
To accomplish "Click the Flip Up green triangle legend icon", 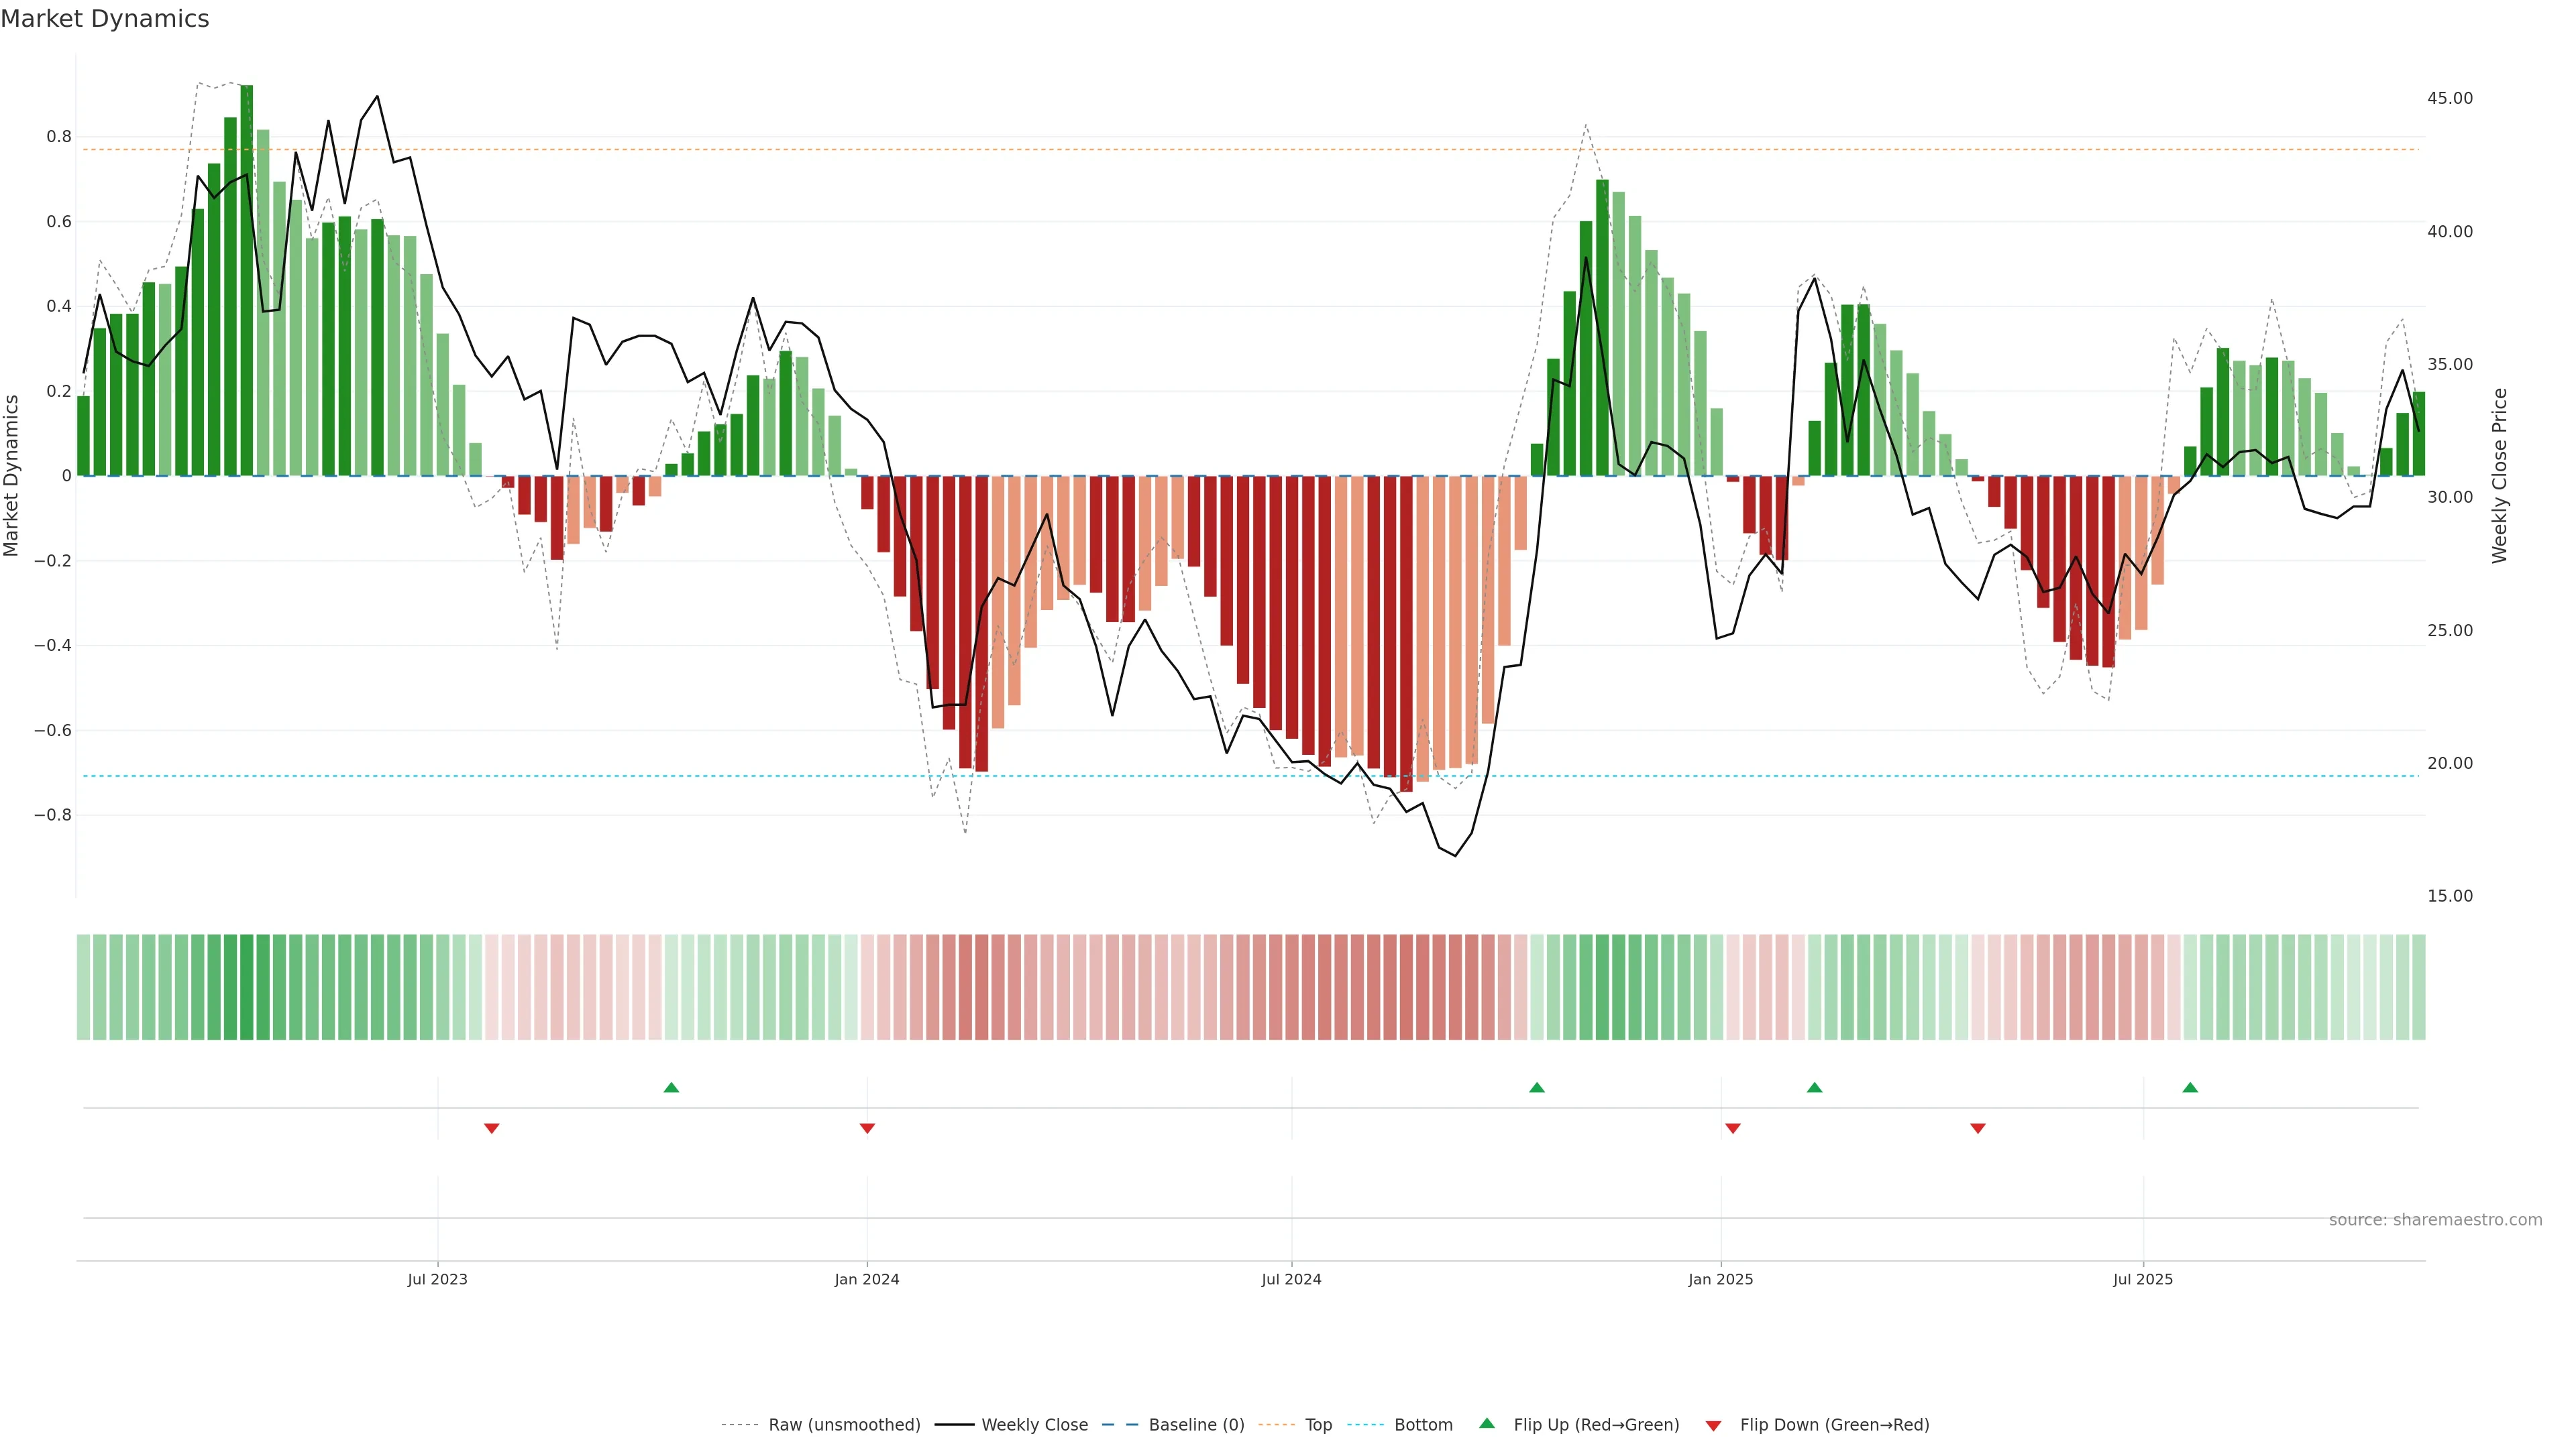I will point(1487,1423).
